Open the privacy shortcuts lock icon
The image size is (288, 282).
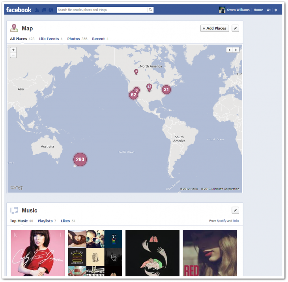coord(269,10)
